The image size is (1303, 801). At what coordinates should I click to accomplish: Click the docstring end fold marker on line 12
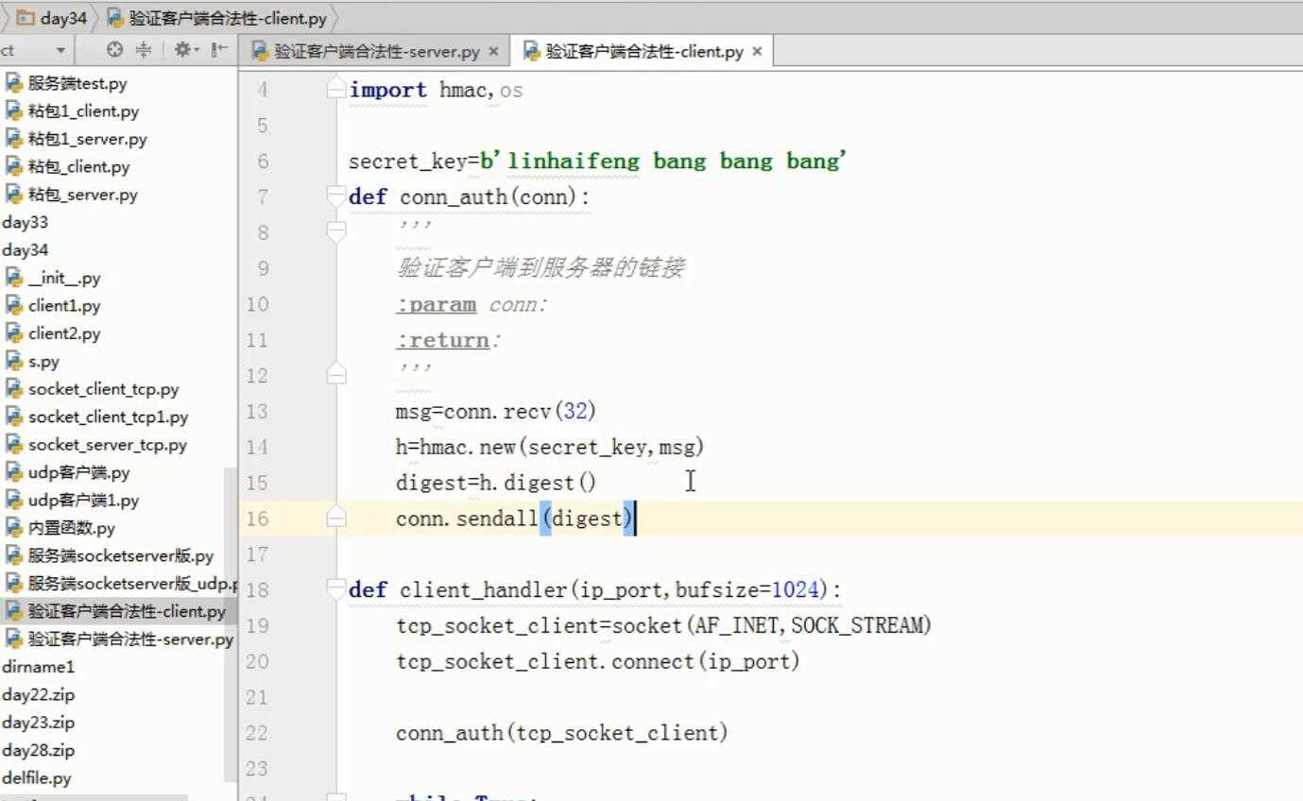click(x=336, y=375)
